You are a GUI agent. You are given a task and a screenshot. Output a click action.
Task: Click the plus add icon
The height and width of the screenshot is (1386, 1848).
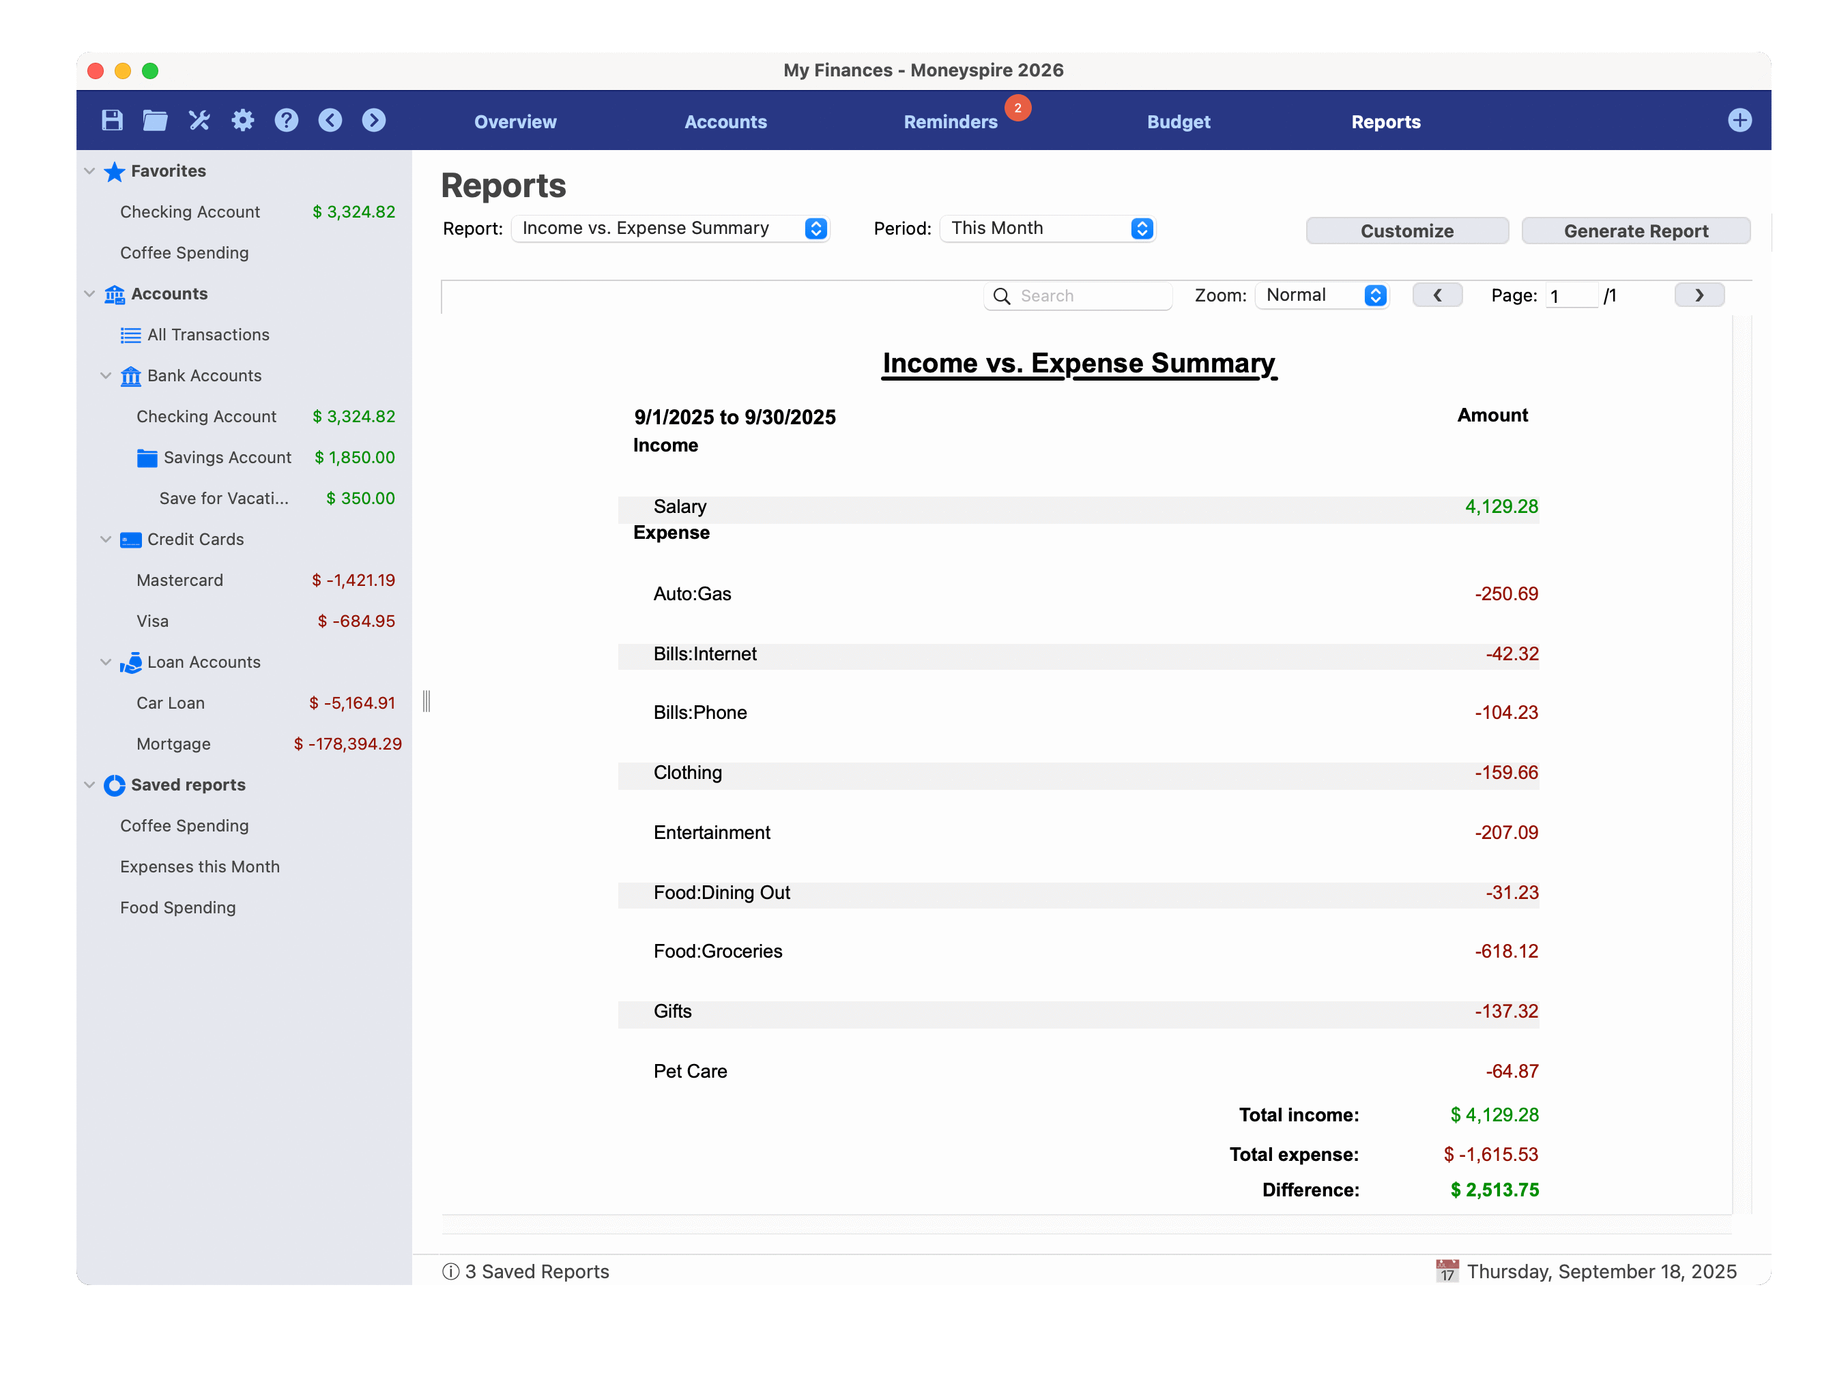1739,120
